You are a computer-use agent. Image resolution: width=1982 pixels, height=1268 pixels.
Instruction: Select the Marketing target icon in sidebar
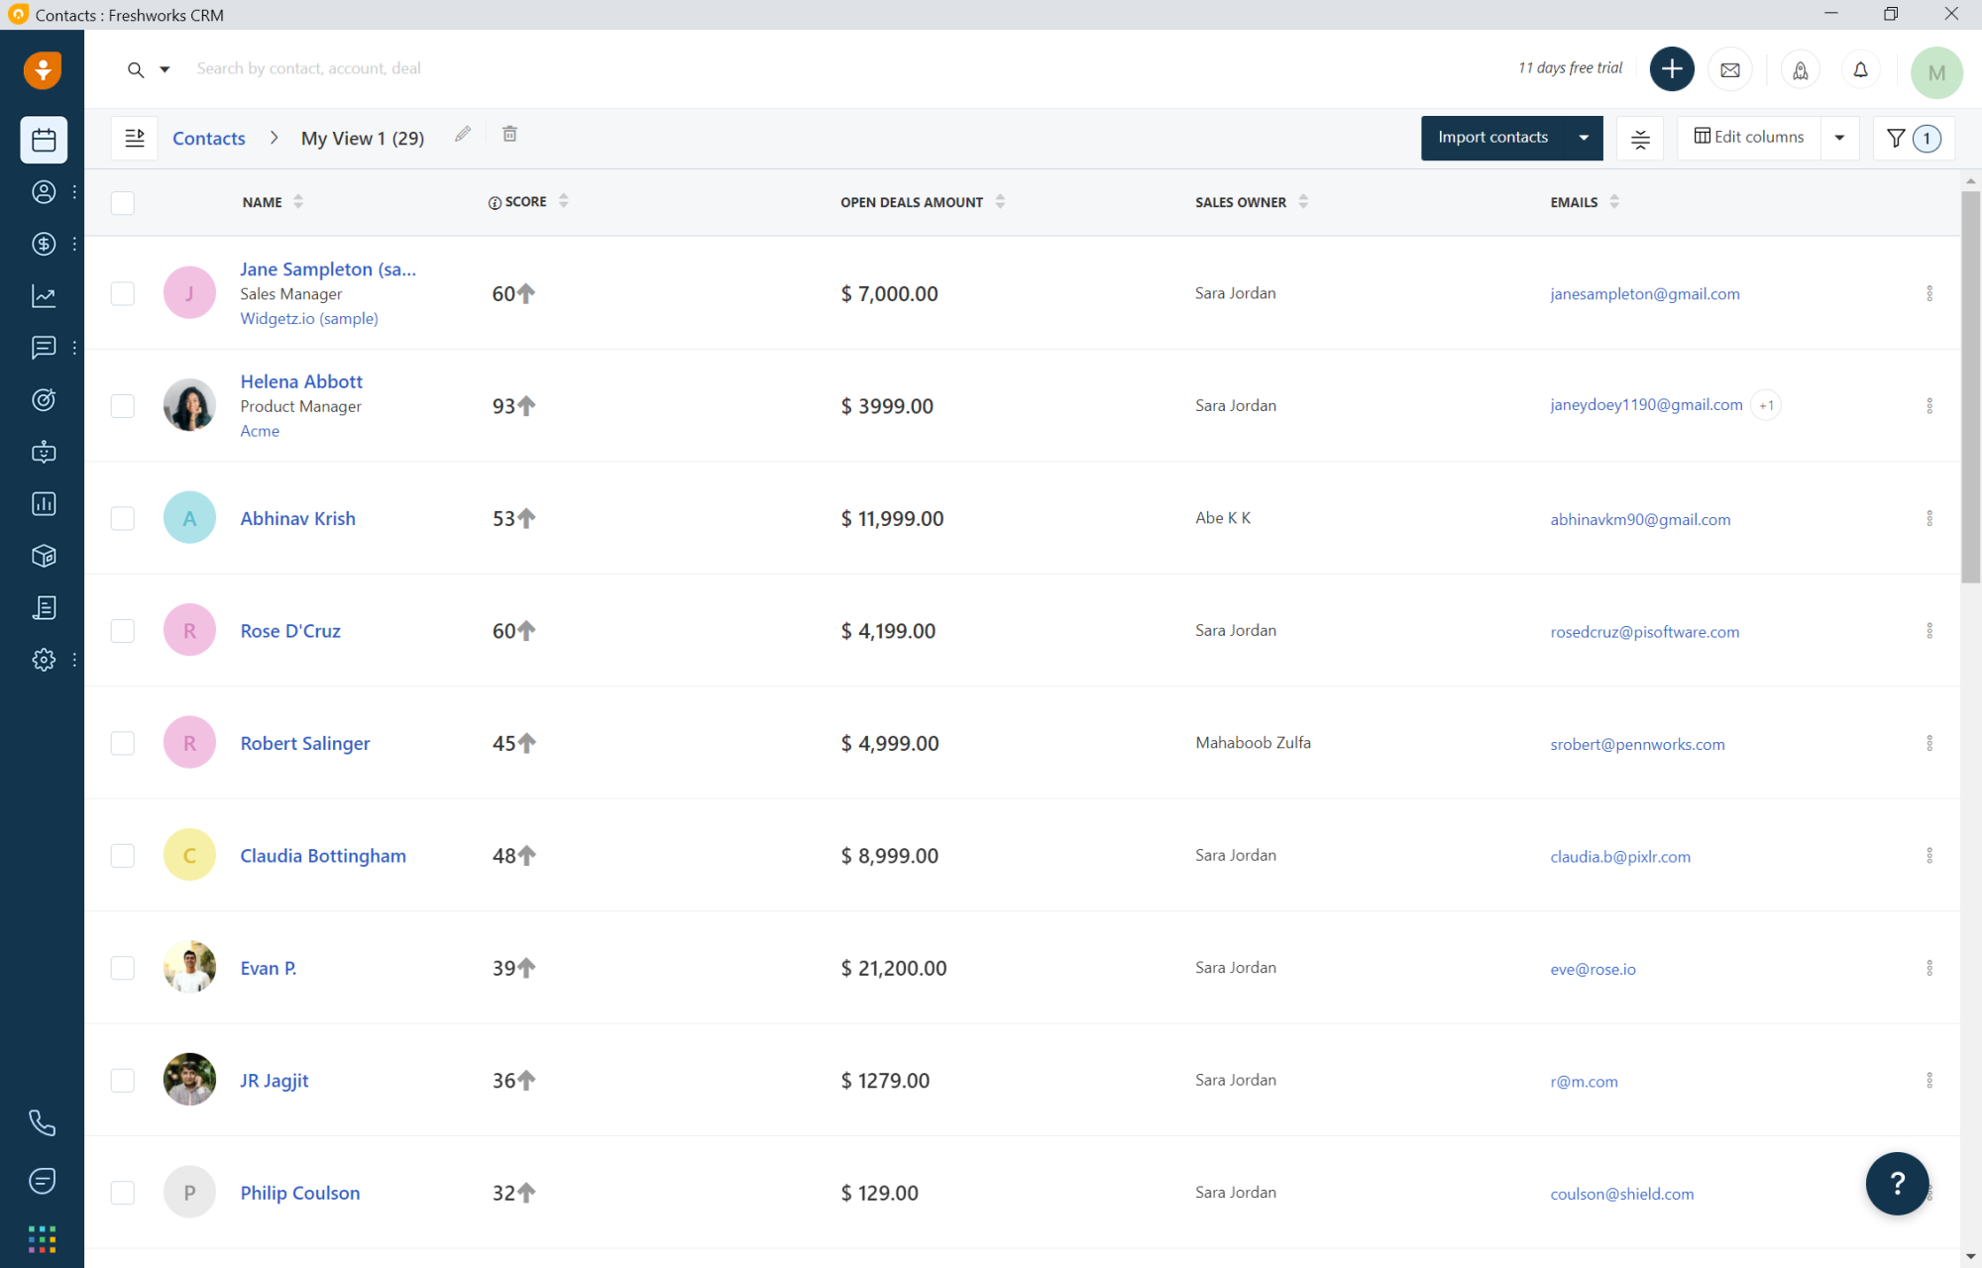pyautogui.click(x=44, y=399)
